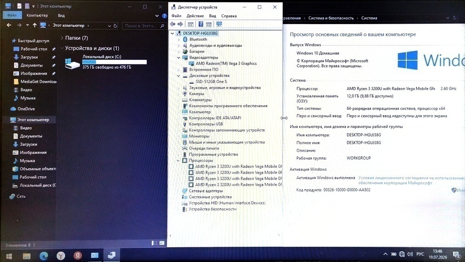Switch the РУС input language indicator

coord(420,254)
